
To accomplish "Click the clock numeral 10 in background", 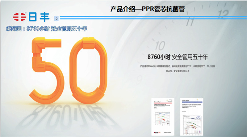I will click(160, 46).
